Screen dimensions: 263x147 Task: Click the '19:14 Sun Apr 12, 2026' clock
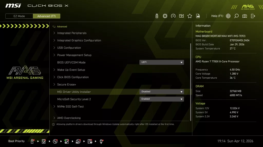click(x=235, y=141)
